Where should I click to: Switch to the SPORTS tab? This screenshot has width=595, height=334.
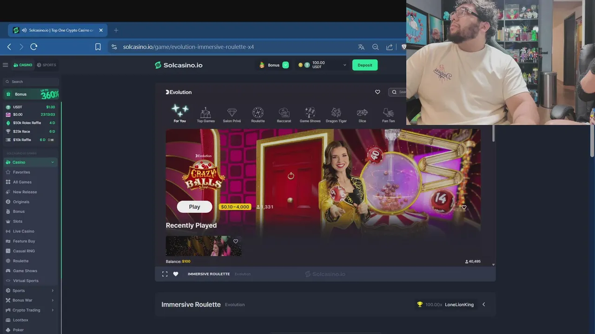[x=46, y=65]
